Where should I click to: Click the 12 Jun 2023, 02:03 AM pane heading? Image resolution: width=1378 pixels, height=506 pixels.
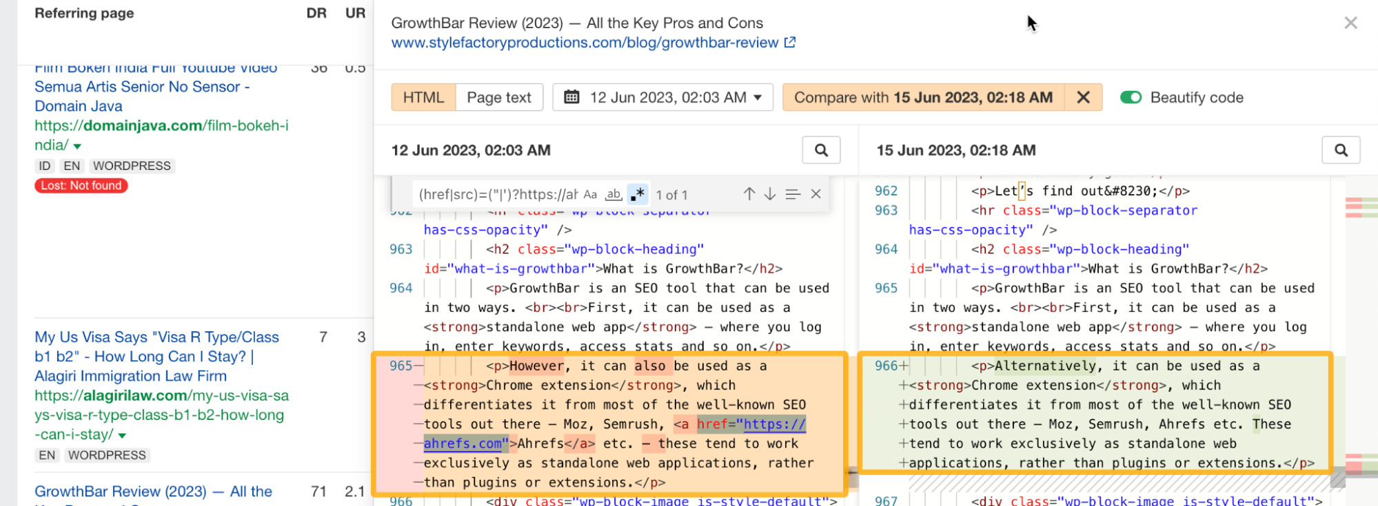pos(471,150)
